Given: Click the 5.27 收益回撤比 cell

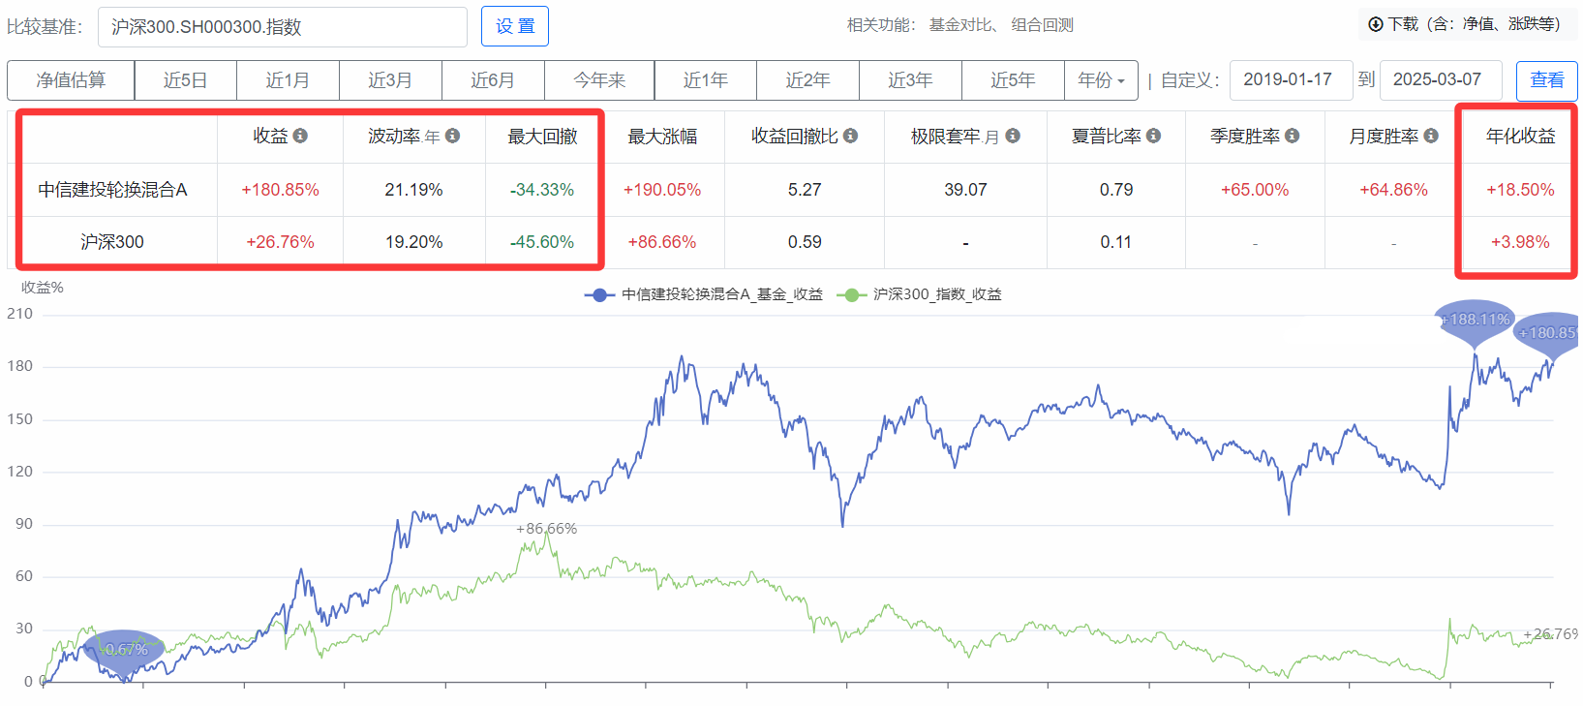Looking at the screenshot, I should tap(805, 190).
